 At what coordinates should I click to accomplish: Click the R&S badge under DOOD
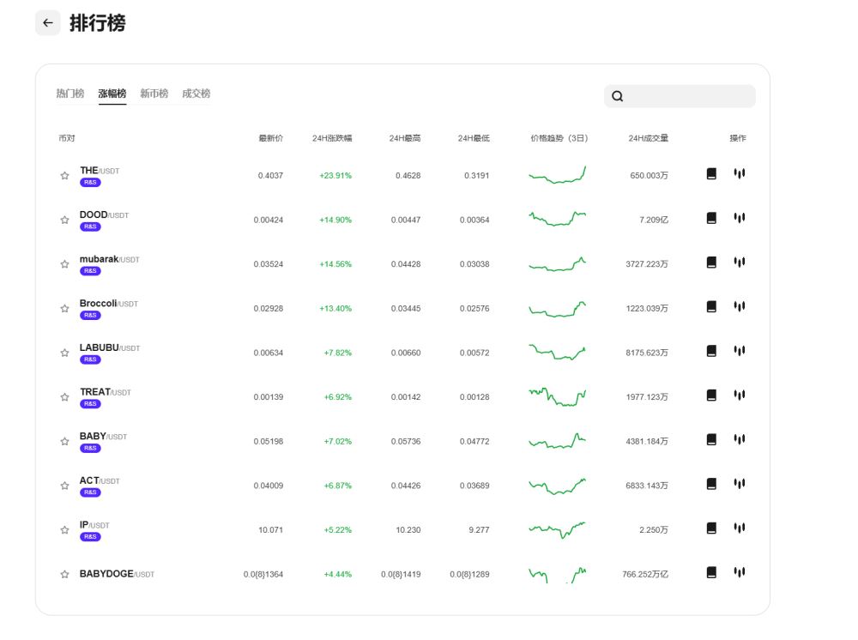pos(90,226)
